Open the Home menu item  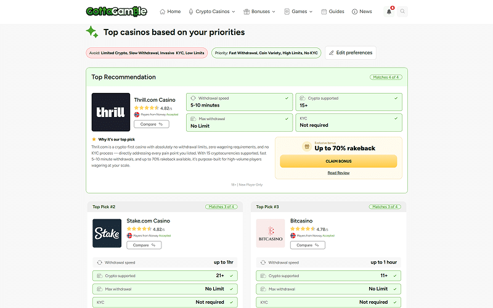tap(171, 12)
